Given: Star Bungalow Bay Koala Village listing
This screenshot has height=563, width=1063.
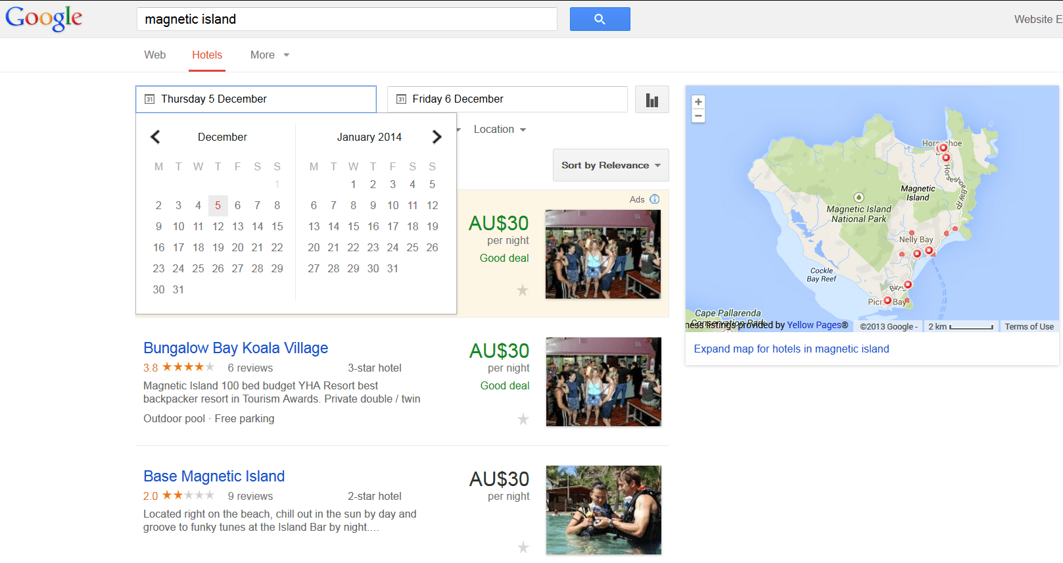Looking at the screenshot, I should pos(523,419).
